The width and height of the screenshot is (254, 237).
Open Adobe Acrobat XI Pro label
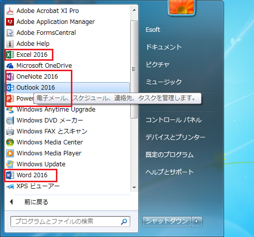point(47,11)
